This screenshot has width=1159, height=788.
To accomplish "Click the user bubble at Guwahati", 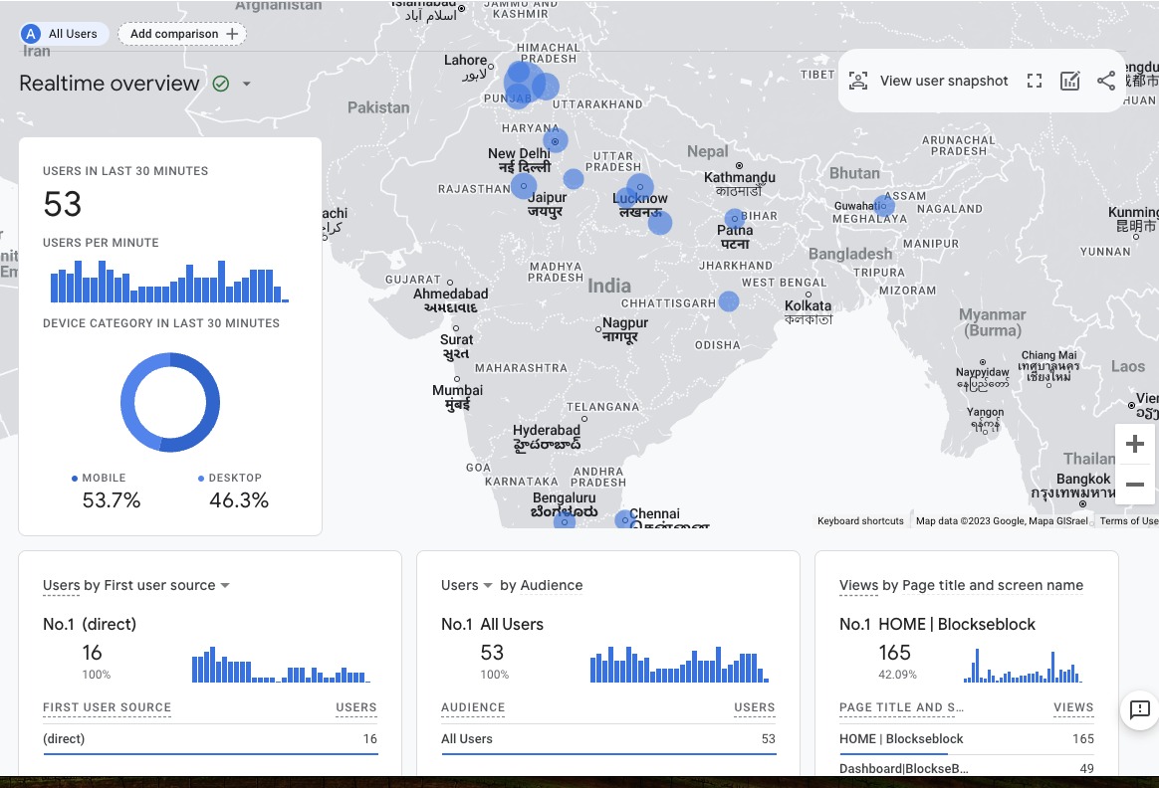I will click(x=884, y=205).
